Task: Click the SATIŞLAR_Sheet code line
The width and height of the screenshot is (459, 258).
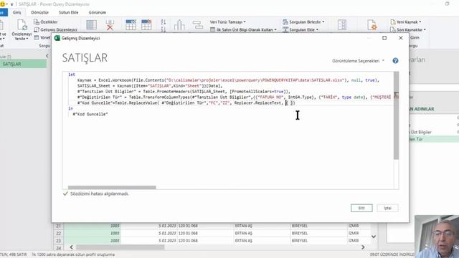Action: click(x=150, y=86)
